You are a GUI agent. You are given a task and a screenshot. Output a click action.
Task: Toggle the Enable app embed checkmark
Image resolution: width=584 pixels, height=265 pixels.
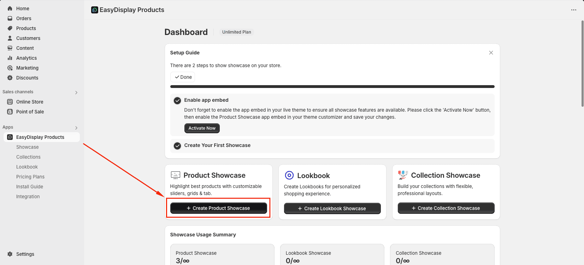pos(177,101)
